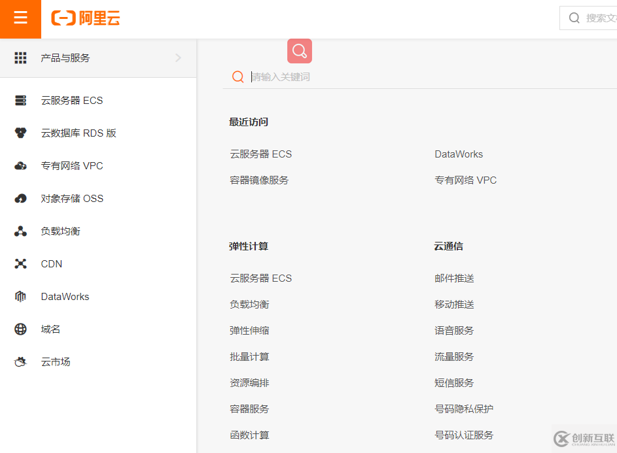617x453 pixels.
Task: Open 容器镜像服务 under 最近访问
Action: coord(259,180)
